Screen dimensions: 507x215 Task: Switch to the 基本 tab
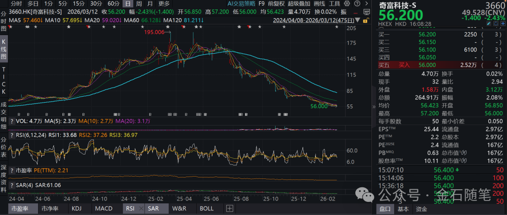pyautogui.click(x=403, y=209)
